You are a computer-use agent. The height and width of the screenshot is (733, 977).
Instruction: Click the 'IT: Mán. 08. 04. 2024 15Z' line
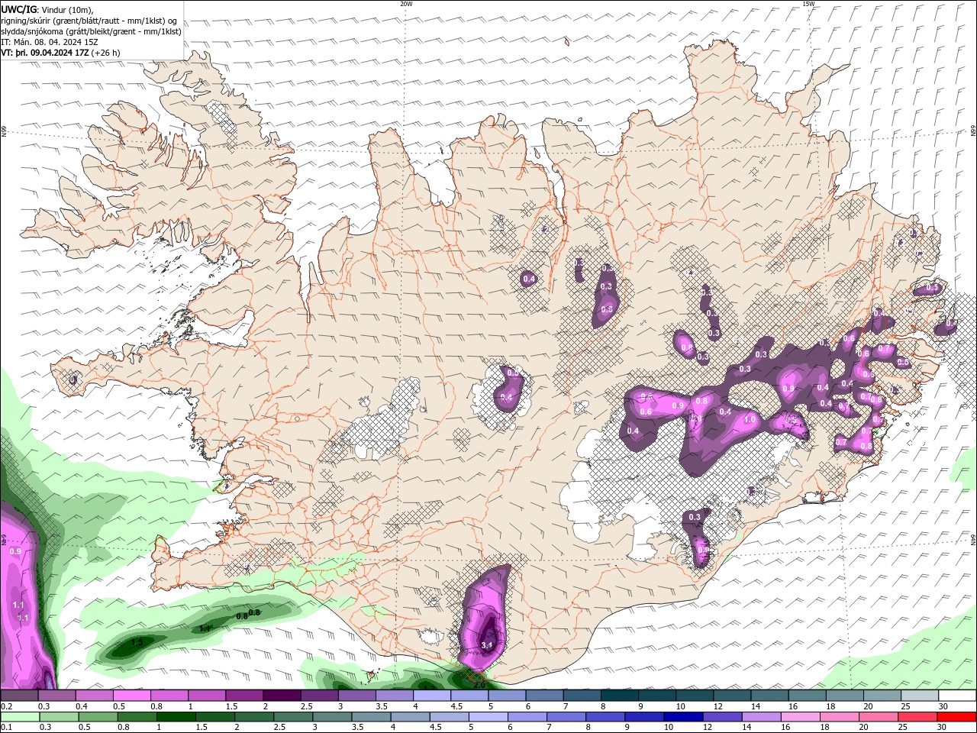(x=50, y=42)
